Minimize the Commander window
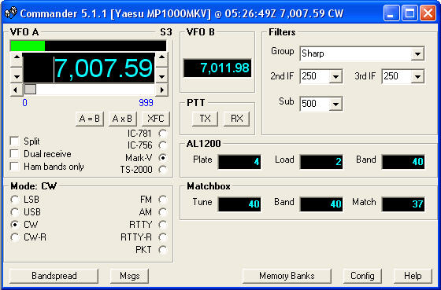This screenshot has height=290, width=441. tap(391, 13)
